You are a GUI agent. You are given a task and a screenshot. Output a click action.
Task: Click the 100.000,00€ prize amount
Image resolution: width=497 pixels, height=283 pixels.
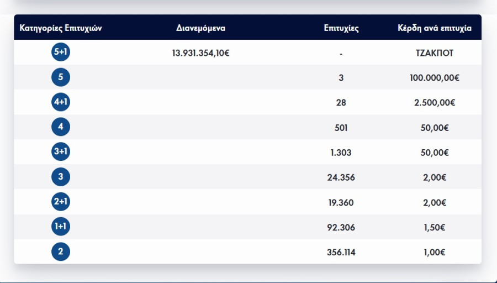435,78
